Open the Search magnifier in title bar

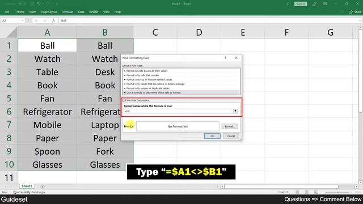288,4
